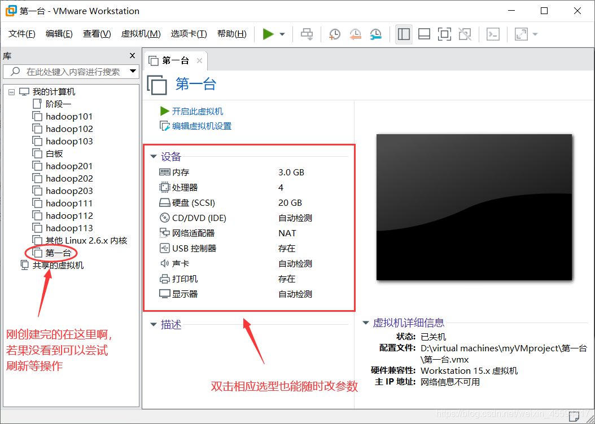Click the 内存 memory device icon
The image size is (595, 424).
click(x=164, y=172)
